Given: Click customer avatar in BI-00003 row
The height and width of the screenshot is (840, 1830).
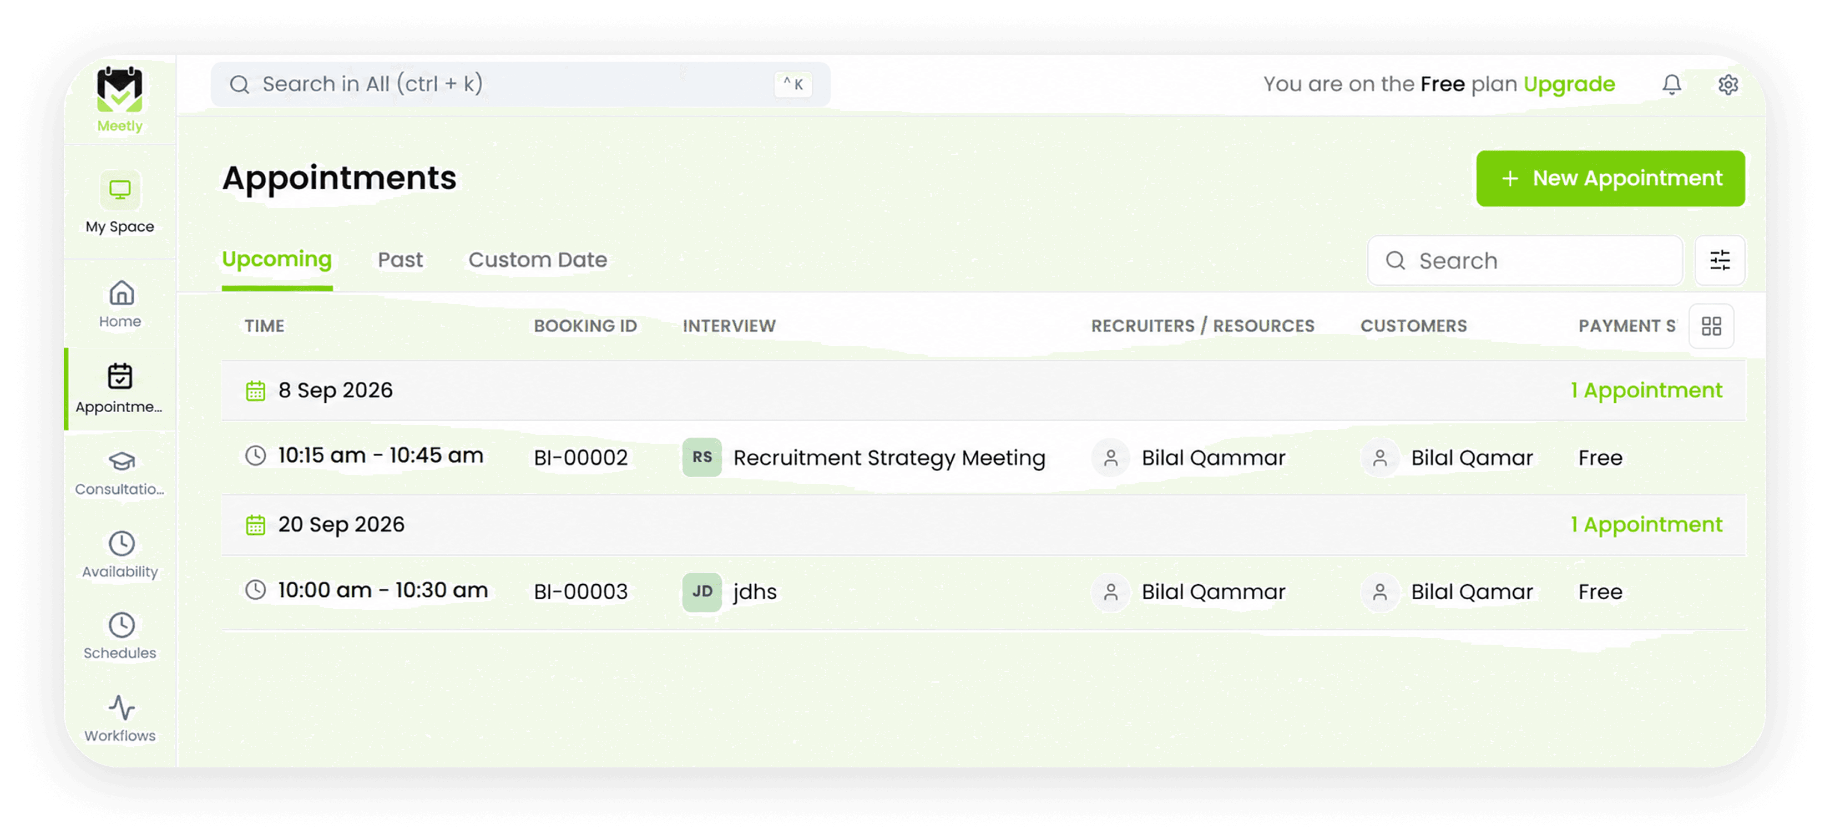Looking at the screenshot, I should (1379, 592).
